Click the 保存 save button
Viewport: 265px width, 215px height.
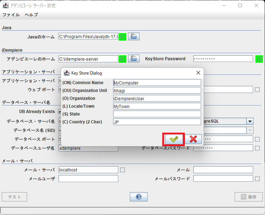[x=249, y=197]
